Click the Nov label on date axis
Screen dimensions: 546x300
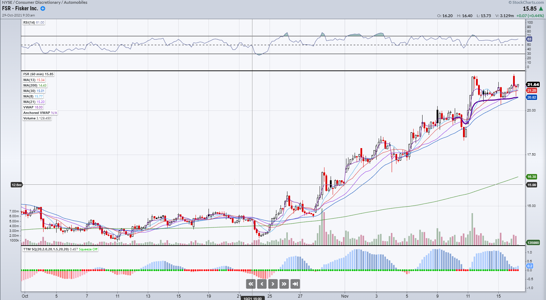pyautogui.click(x=345, y=296)
